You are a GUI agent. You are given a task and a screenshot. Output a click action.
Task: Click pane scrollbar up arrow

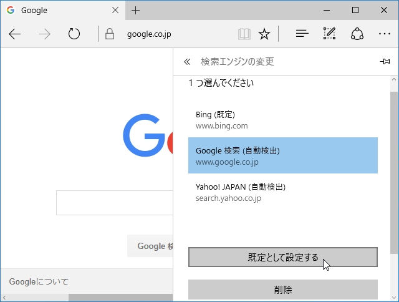tap(394, 80)
